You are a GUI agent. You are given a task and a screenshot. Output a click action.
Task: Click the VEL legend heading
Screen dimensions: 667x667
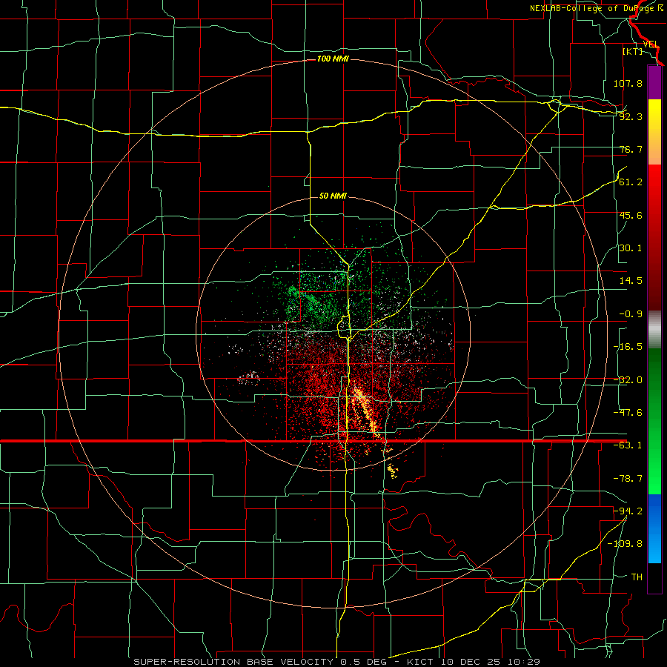pyautogui.click(x=651, y=44)
